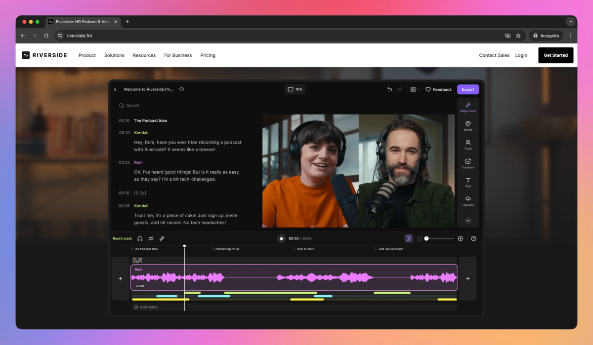This screenshot has width=593, height=345.
Task: Open the 16:9 aspect ratio selector
Action: 295,89
